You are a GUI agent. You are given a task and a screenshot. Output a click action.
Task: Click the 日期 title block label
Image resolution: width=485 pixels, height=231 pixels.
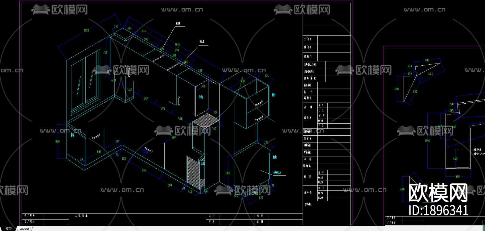pos(260,222)
